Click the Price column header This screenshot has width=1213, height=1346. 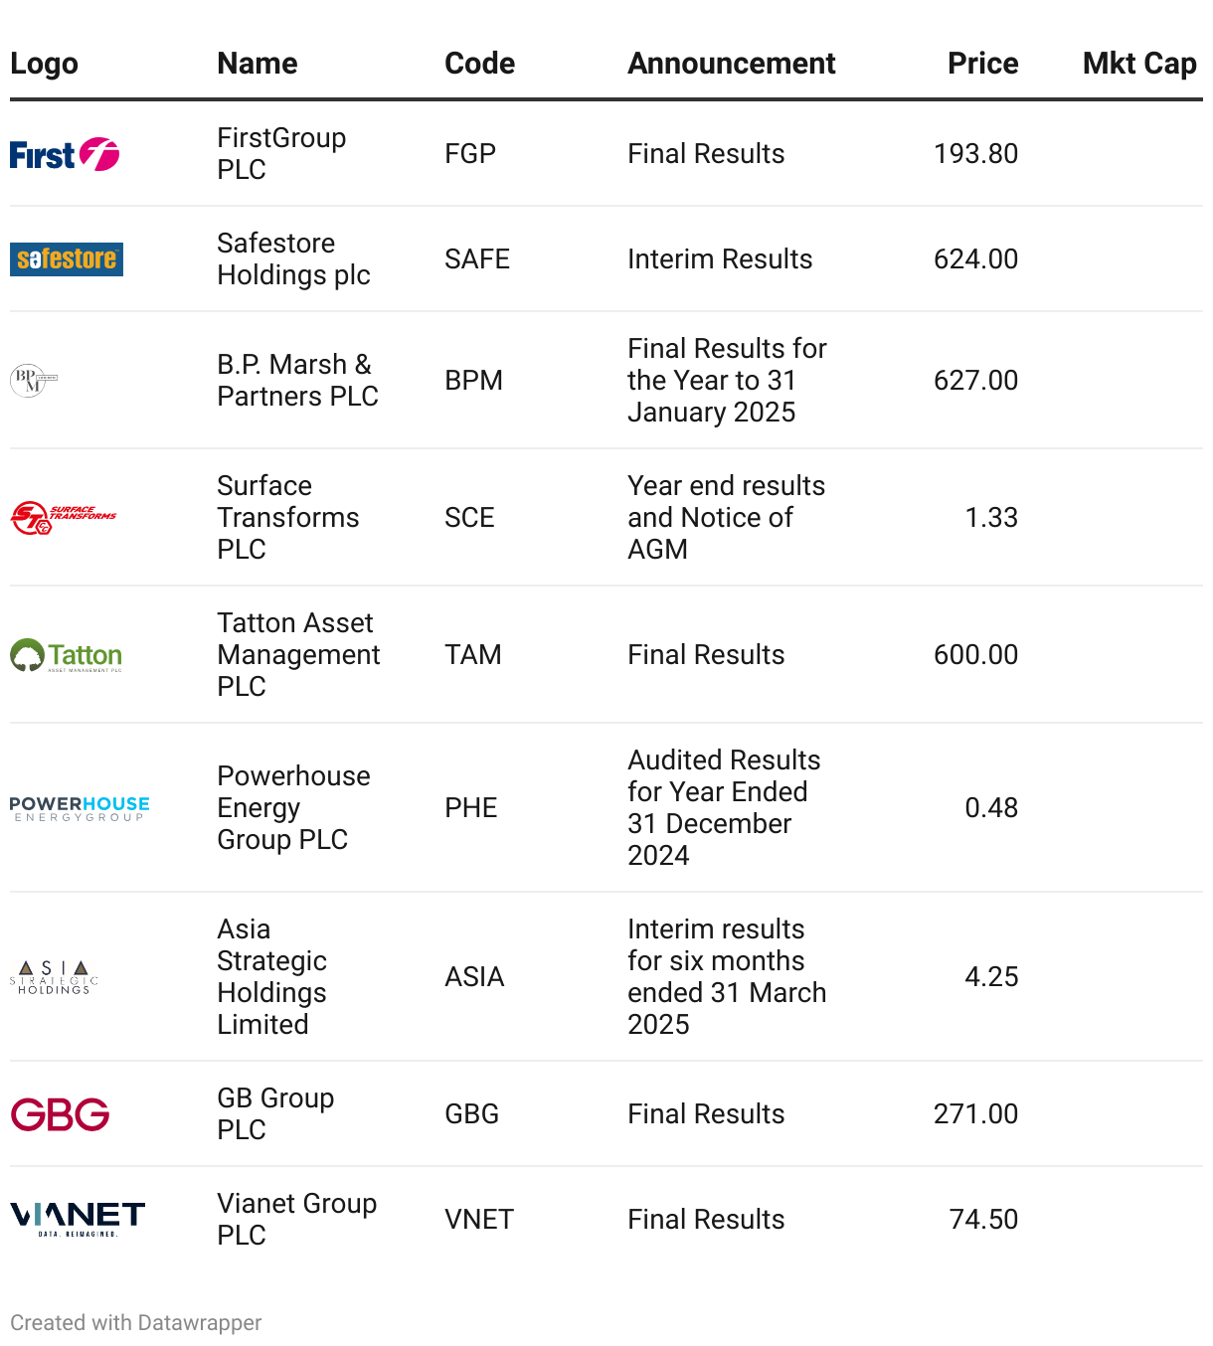[982, 64]
